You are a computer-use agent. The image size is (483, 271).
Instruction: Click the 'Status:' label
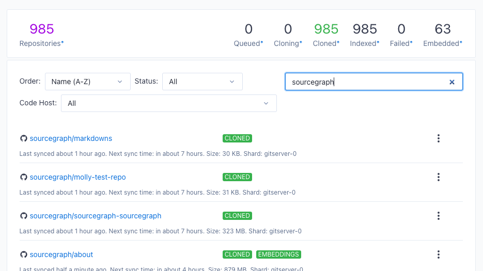[x=146, y=82]
